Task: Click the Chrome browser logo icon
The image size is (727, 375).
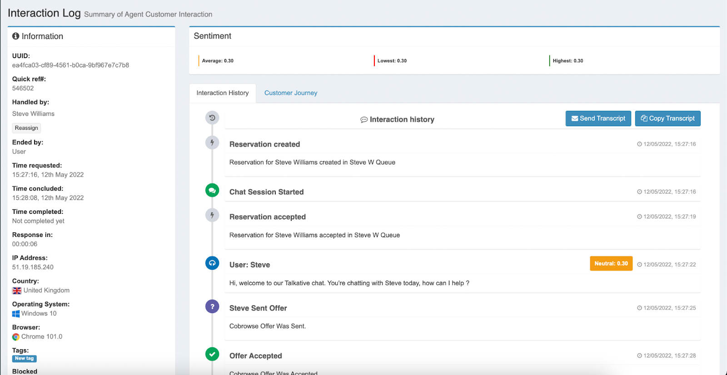Action: 16,337
